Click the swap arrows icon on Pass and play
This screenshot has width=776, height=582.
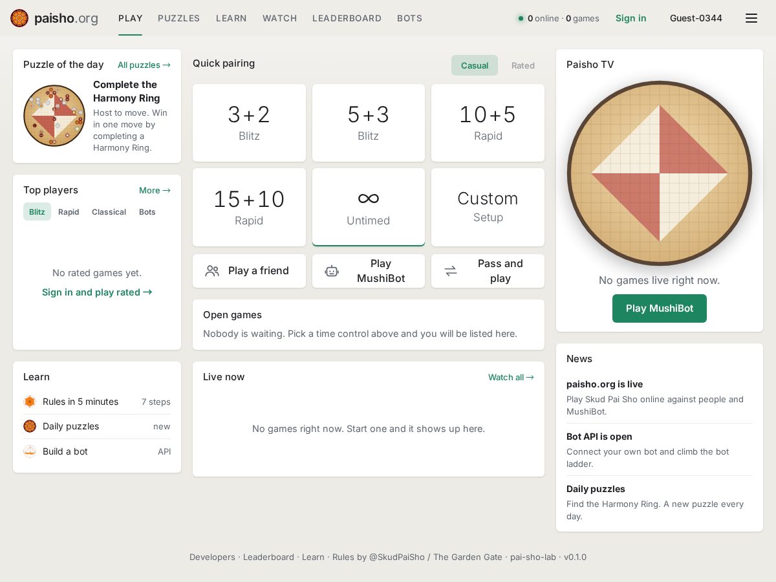tap(451, 271)
